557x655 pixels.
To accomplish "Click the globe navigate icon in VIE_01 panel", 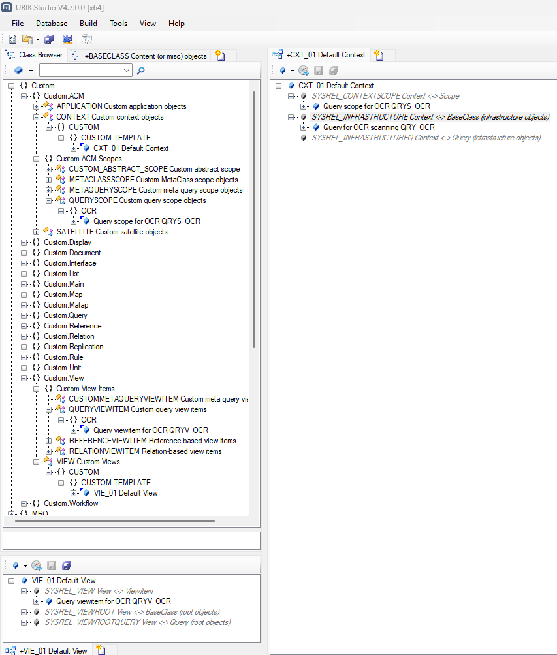I will point(37,565).
